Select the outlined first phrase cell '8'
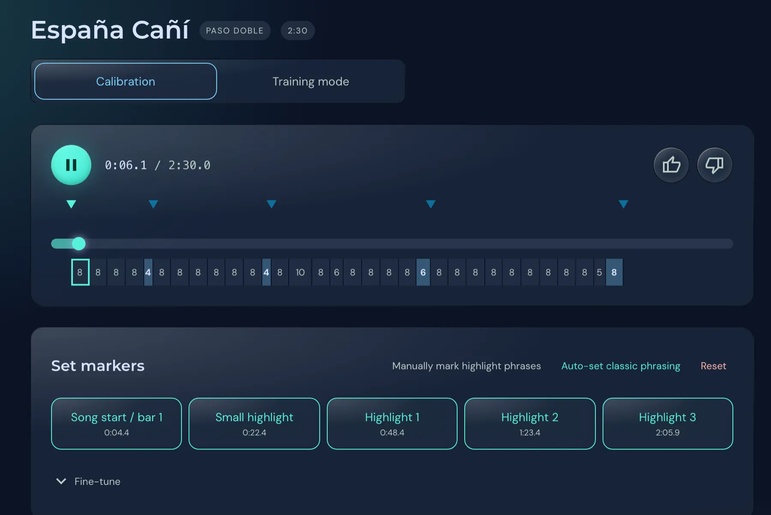Screen dimensions: 771x515 click(80, 272)
